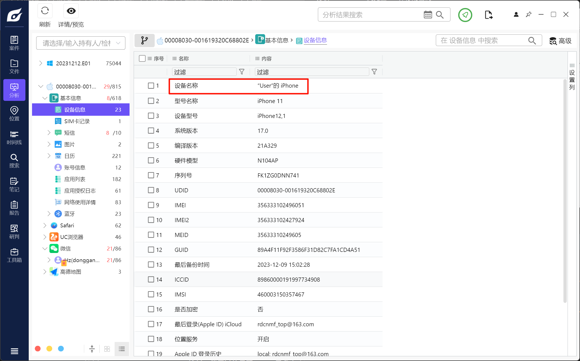Check the row 1 device name checkbox

coord(151,86)
